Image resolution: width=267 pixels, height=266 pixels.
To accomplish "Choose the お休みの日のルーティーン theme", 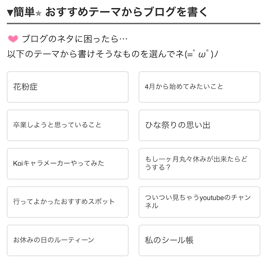I will tap(67, 240).
